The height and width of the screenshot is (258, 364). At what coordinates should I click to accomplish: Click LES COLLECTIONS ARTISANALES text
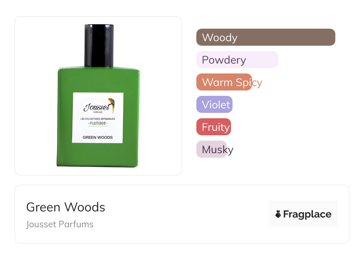click(98, 119)
